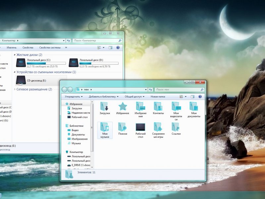
Task: Click search magnifier in the new window
Action: pos(202,90)
